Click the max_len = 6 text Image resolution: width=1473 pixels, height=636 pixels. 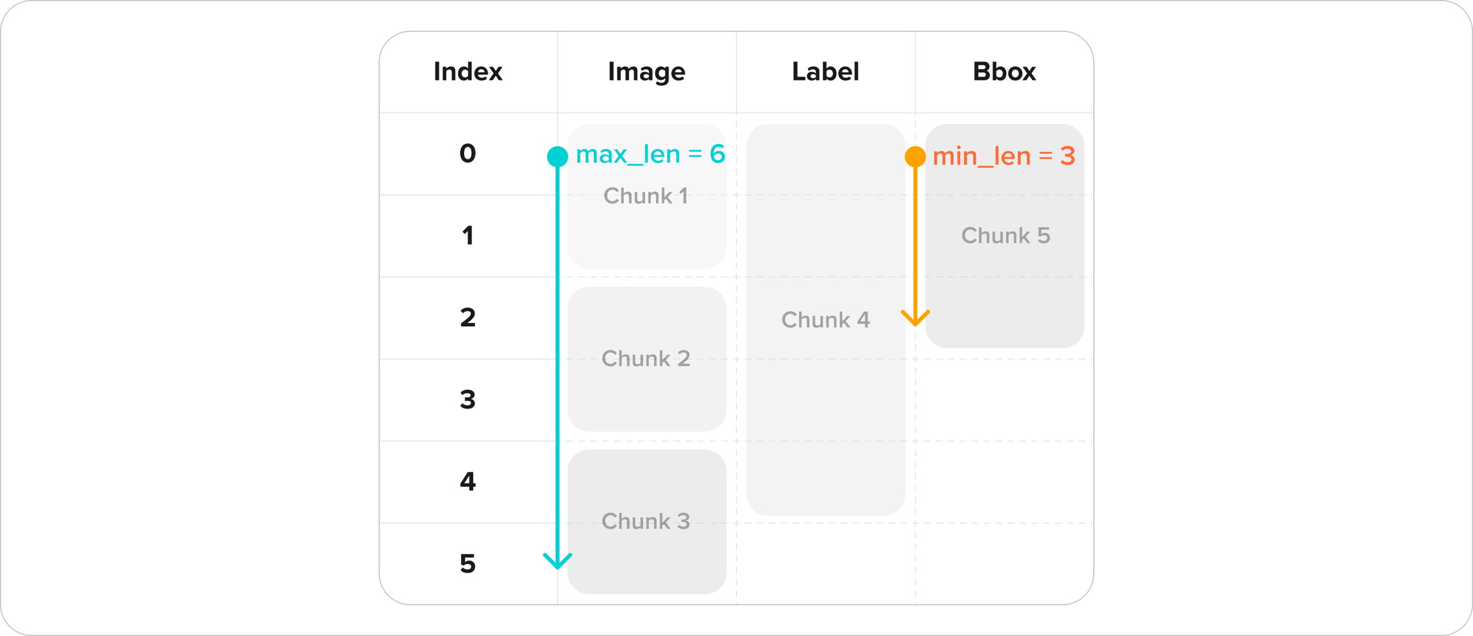pos(650,155)
